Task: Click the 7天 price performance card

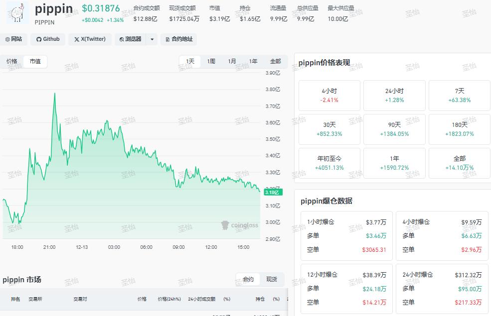Action: point(459,95)
